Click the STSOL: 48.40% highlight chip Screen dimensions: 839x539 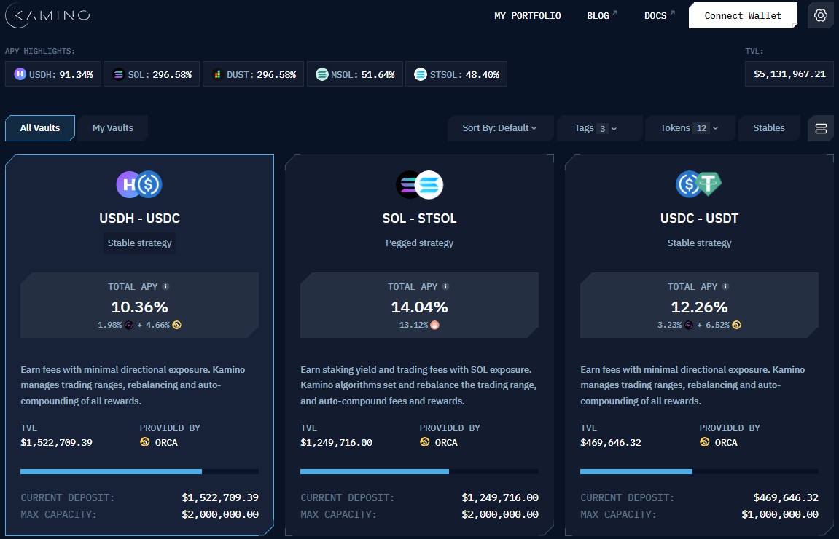coord(456,74)
